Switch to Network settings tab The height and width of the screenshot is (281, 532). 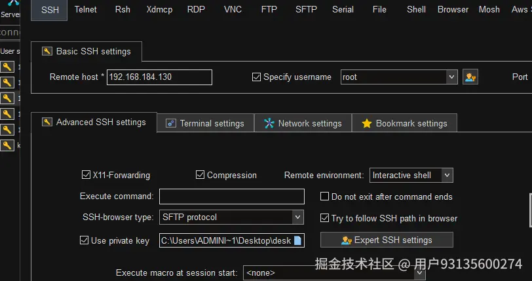tap(303, 123)
